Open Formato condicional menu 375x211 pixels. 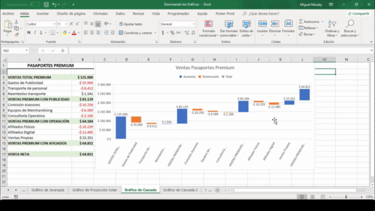[209, 29]
